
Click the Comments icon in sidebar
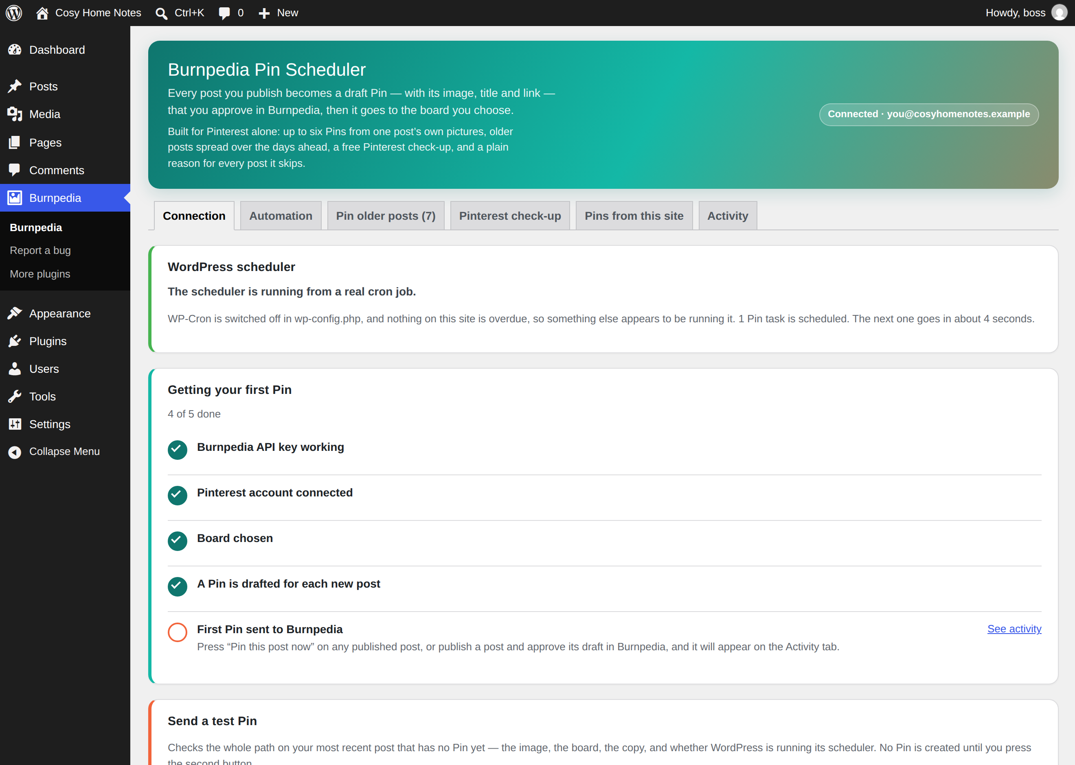(x=15, y=170)
